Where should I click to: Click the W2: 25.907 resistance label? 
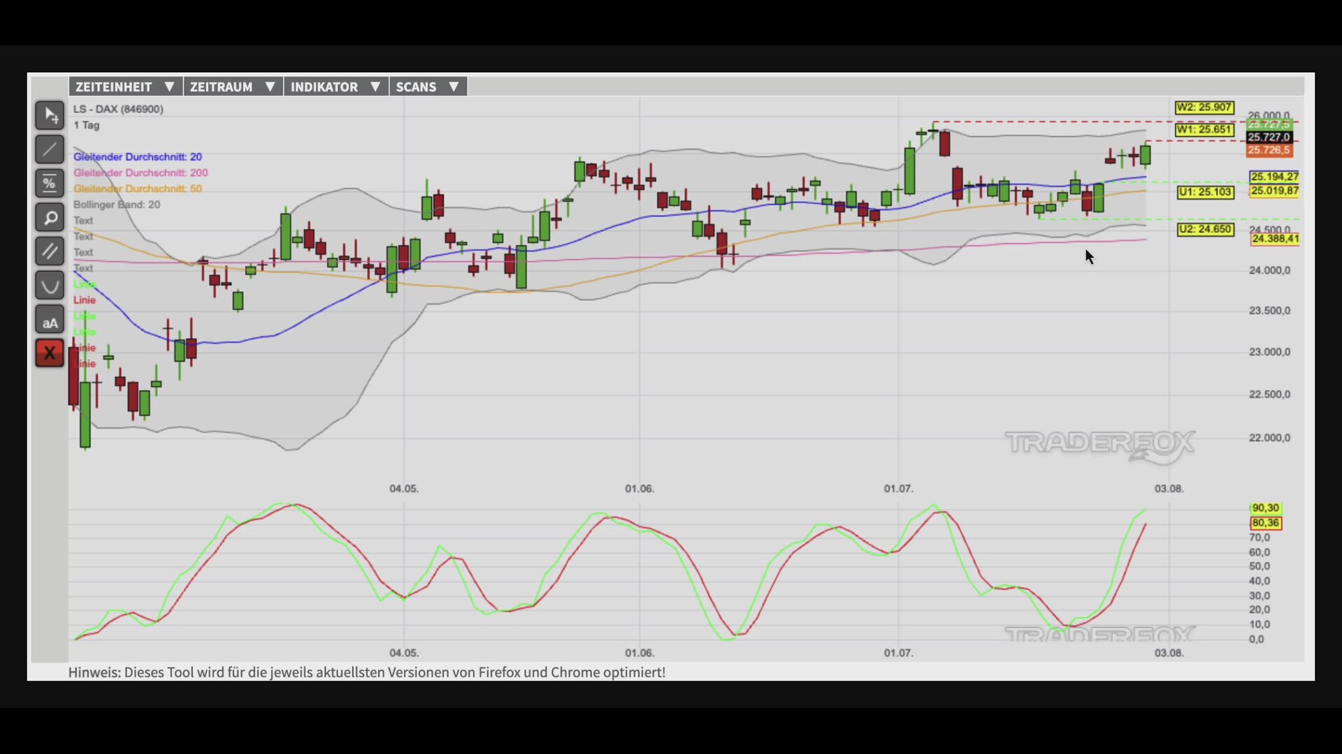point(1204,108)
